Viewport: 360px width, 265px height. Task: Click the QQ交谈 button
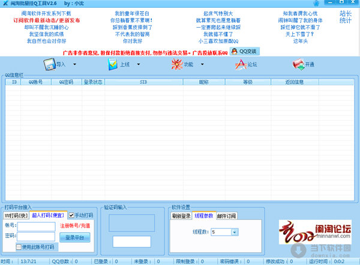(245, 51)
